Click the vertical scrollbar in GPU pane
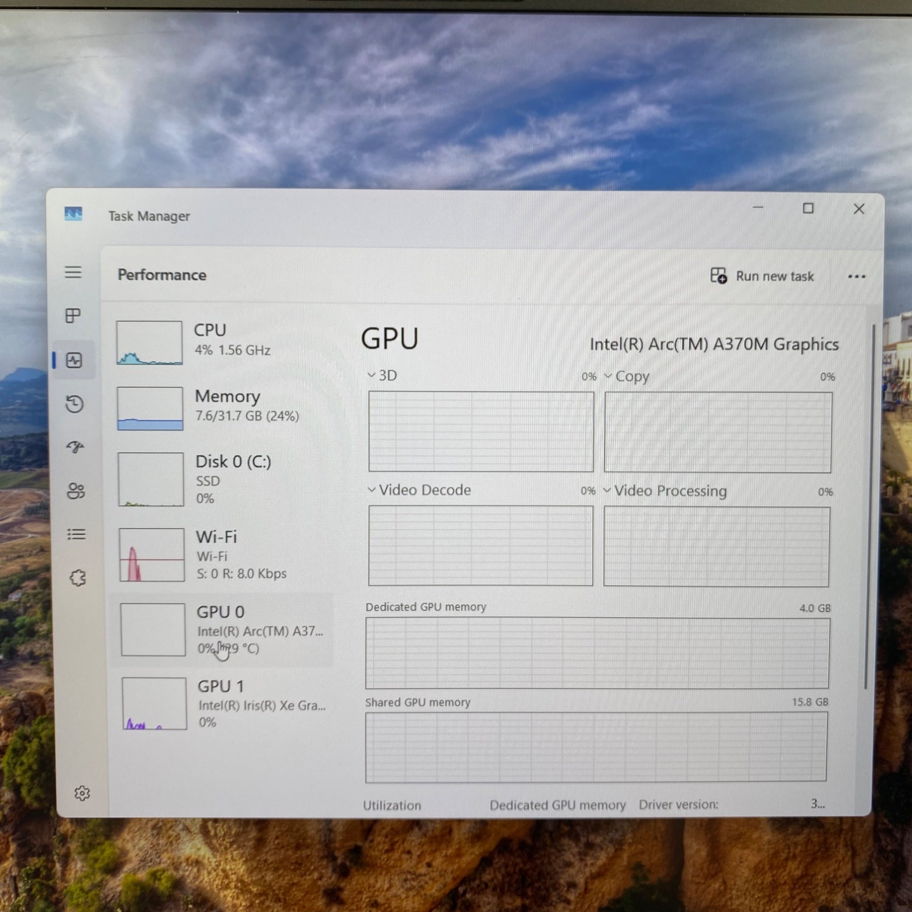The image size is (912, 912). click(x=868, y=505)
